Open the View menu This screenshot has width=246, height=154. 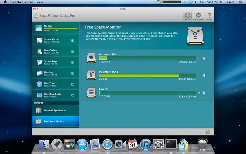[40, 2]
